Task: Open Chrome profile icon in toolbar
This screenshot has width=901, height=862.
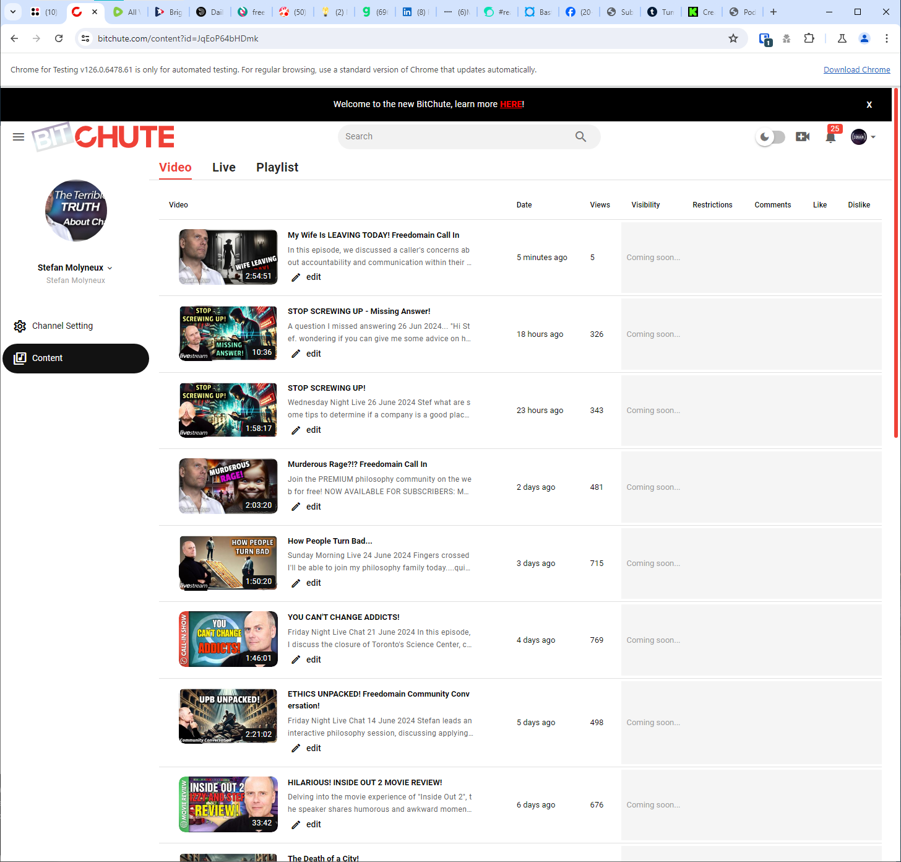Action: click(864, 38)
